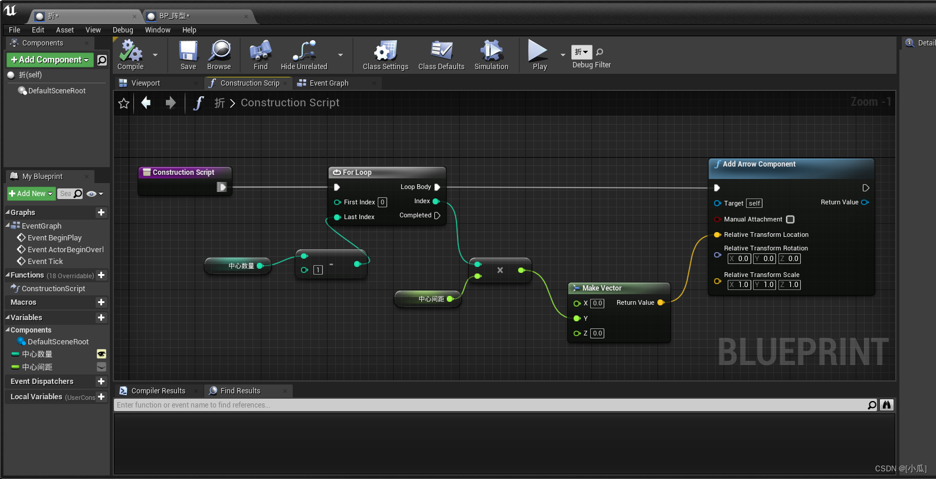Switch to BP_阵型 document tab
This screenshot has height=479, width=936.
coord(175,16)
